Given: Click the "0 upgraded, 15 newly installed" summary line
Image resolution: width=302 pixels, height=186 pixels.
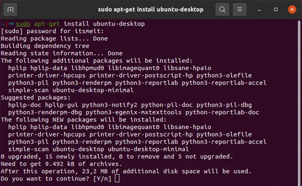Looking at the screenshot, I should [x=117, y=157].
